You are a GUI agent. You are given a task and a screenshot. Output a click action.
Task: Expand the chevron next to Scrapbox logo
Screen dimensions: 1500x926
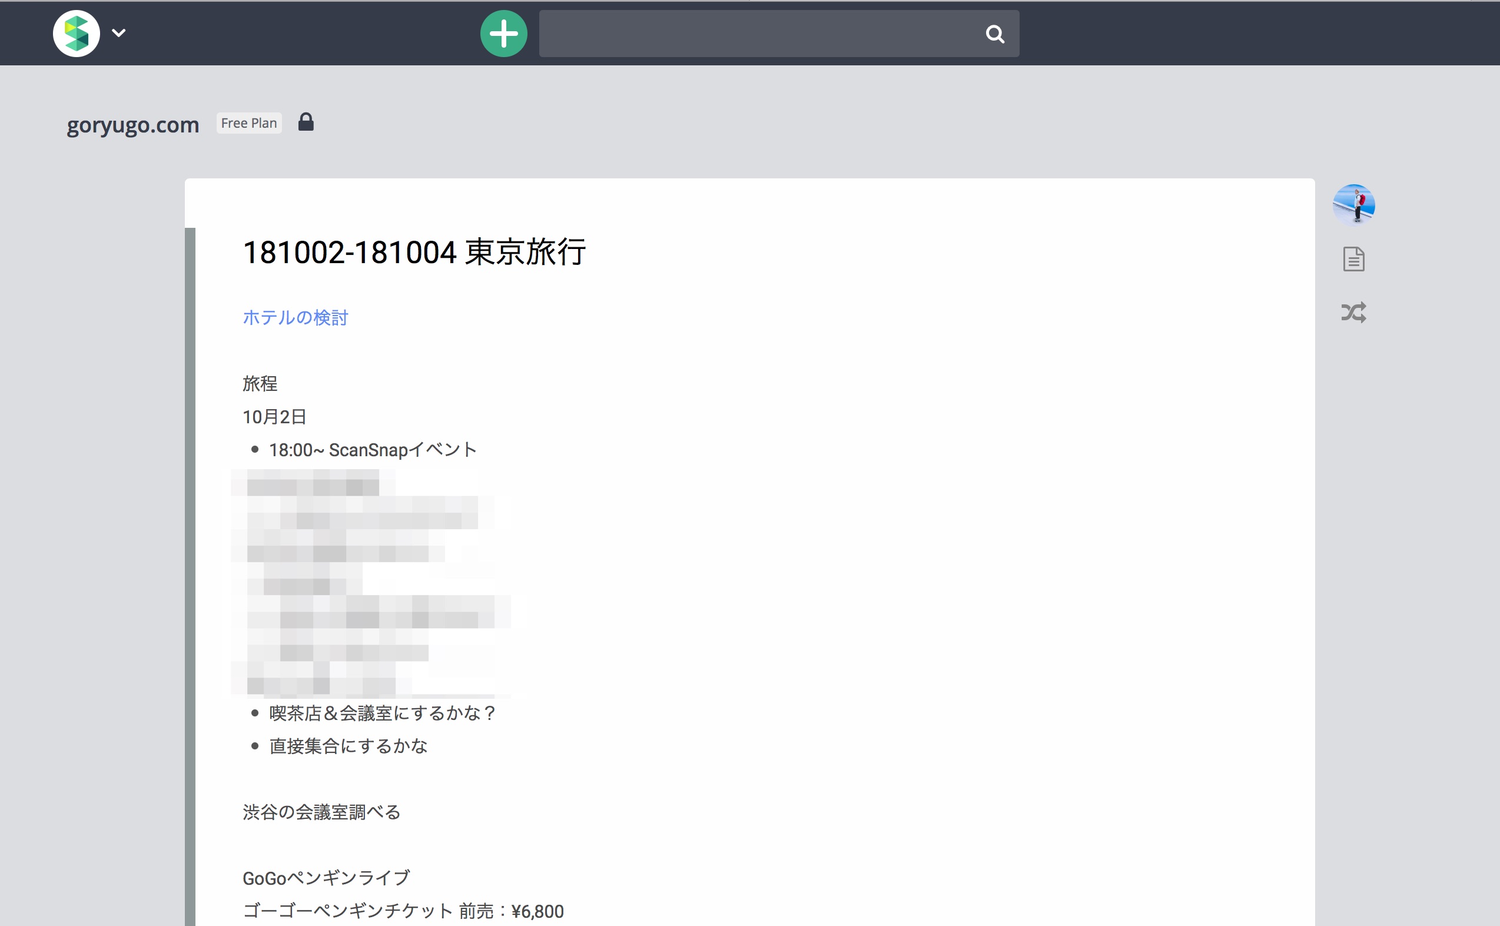119,33
